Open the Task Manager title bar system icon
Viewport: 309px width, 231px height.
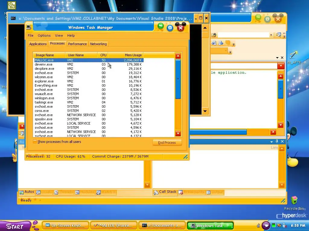(x=29, y=27)
